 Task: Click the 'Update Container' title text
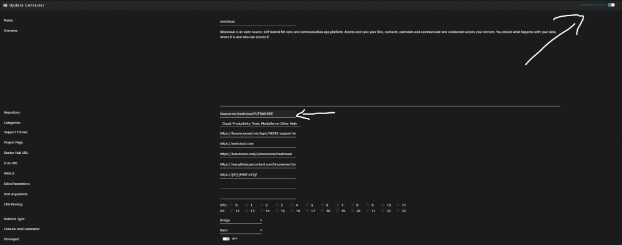[27, 5]
